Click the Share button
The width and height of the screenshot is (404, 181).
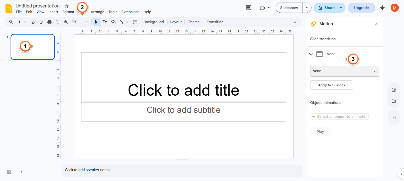[x=326, y=8]
